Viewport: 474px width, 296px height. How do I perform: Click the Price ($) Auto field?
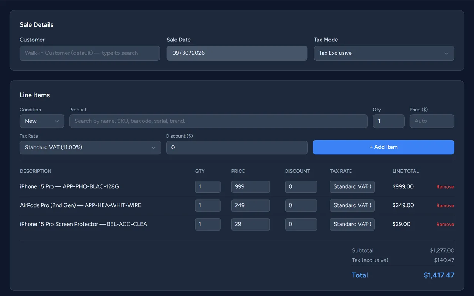(x=432, y=121)
